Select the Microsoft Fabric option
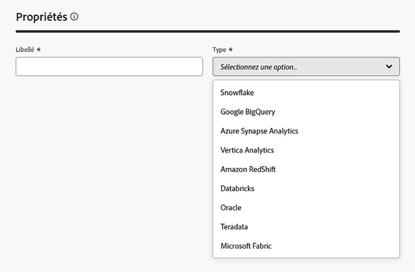 246,246
